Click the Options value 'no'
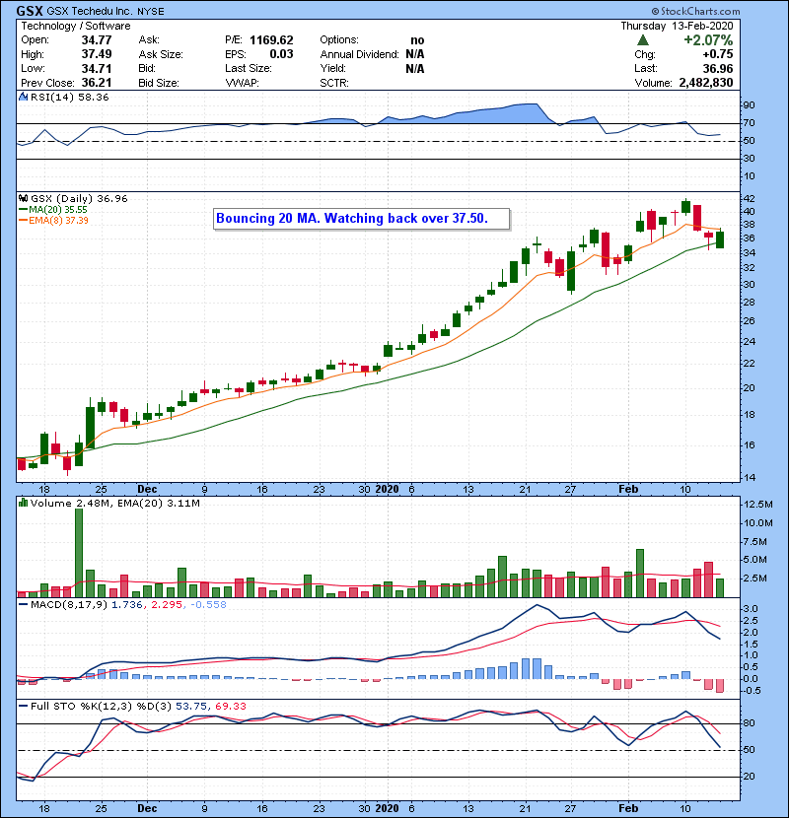The image size is (789, 818). (x=417, y=40)
